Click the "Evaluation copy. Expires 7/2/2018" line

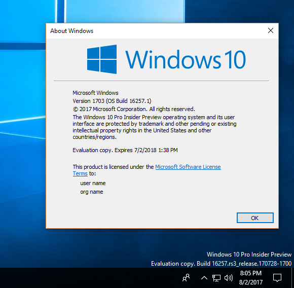[x=125, y=150]
